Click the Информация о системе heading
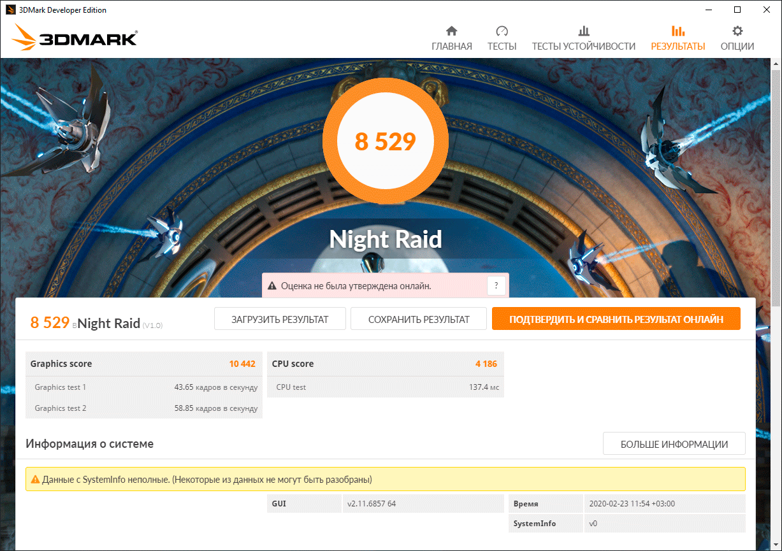 [90, 443]
